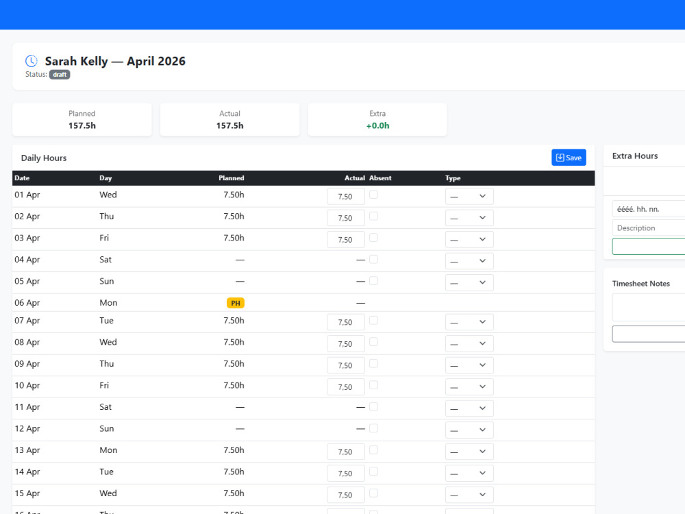Click the draft status badge
685x514 pixels.
(60, 75)
